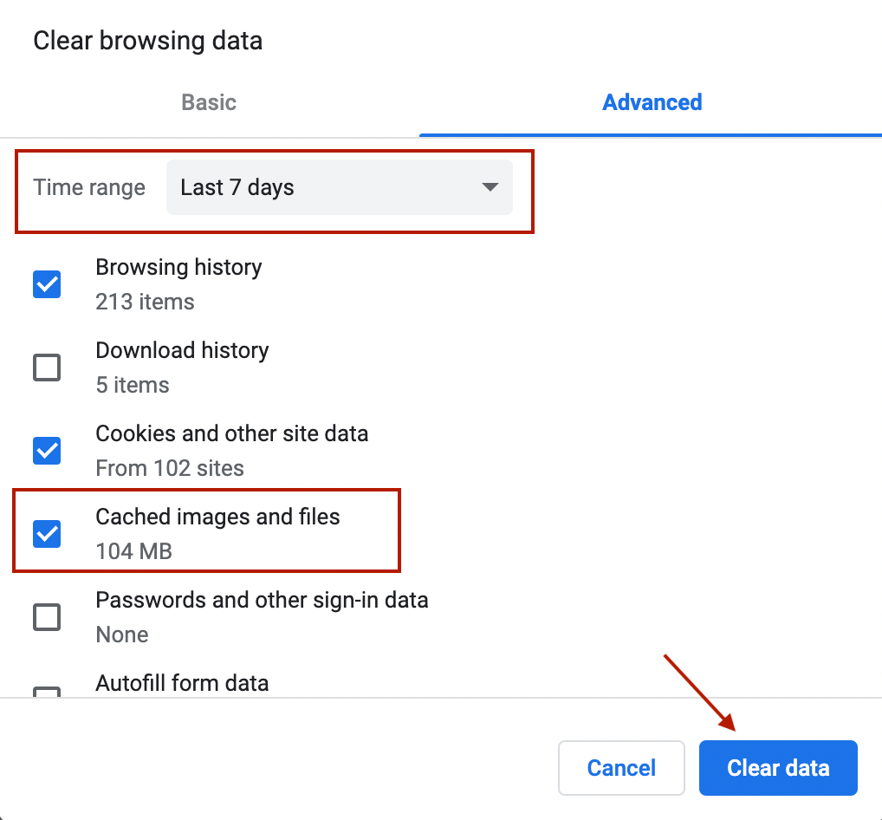Select the Advanced tab

[x=652, y=102]
